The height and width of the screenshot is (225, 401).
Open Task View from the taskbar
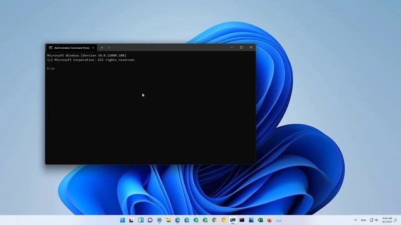pyautogui.click(x=131, y=220)
